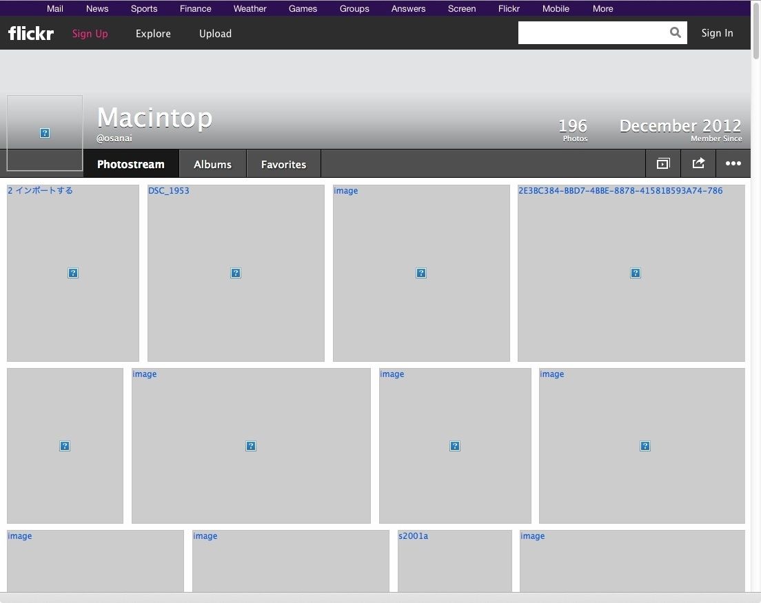Open the DSC_1953 photo thumbnail
The image size is (761, 603).
236,273
